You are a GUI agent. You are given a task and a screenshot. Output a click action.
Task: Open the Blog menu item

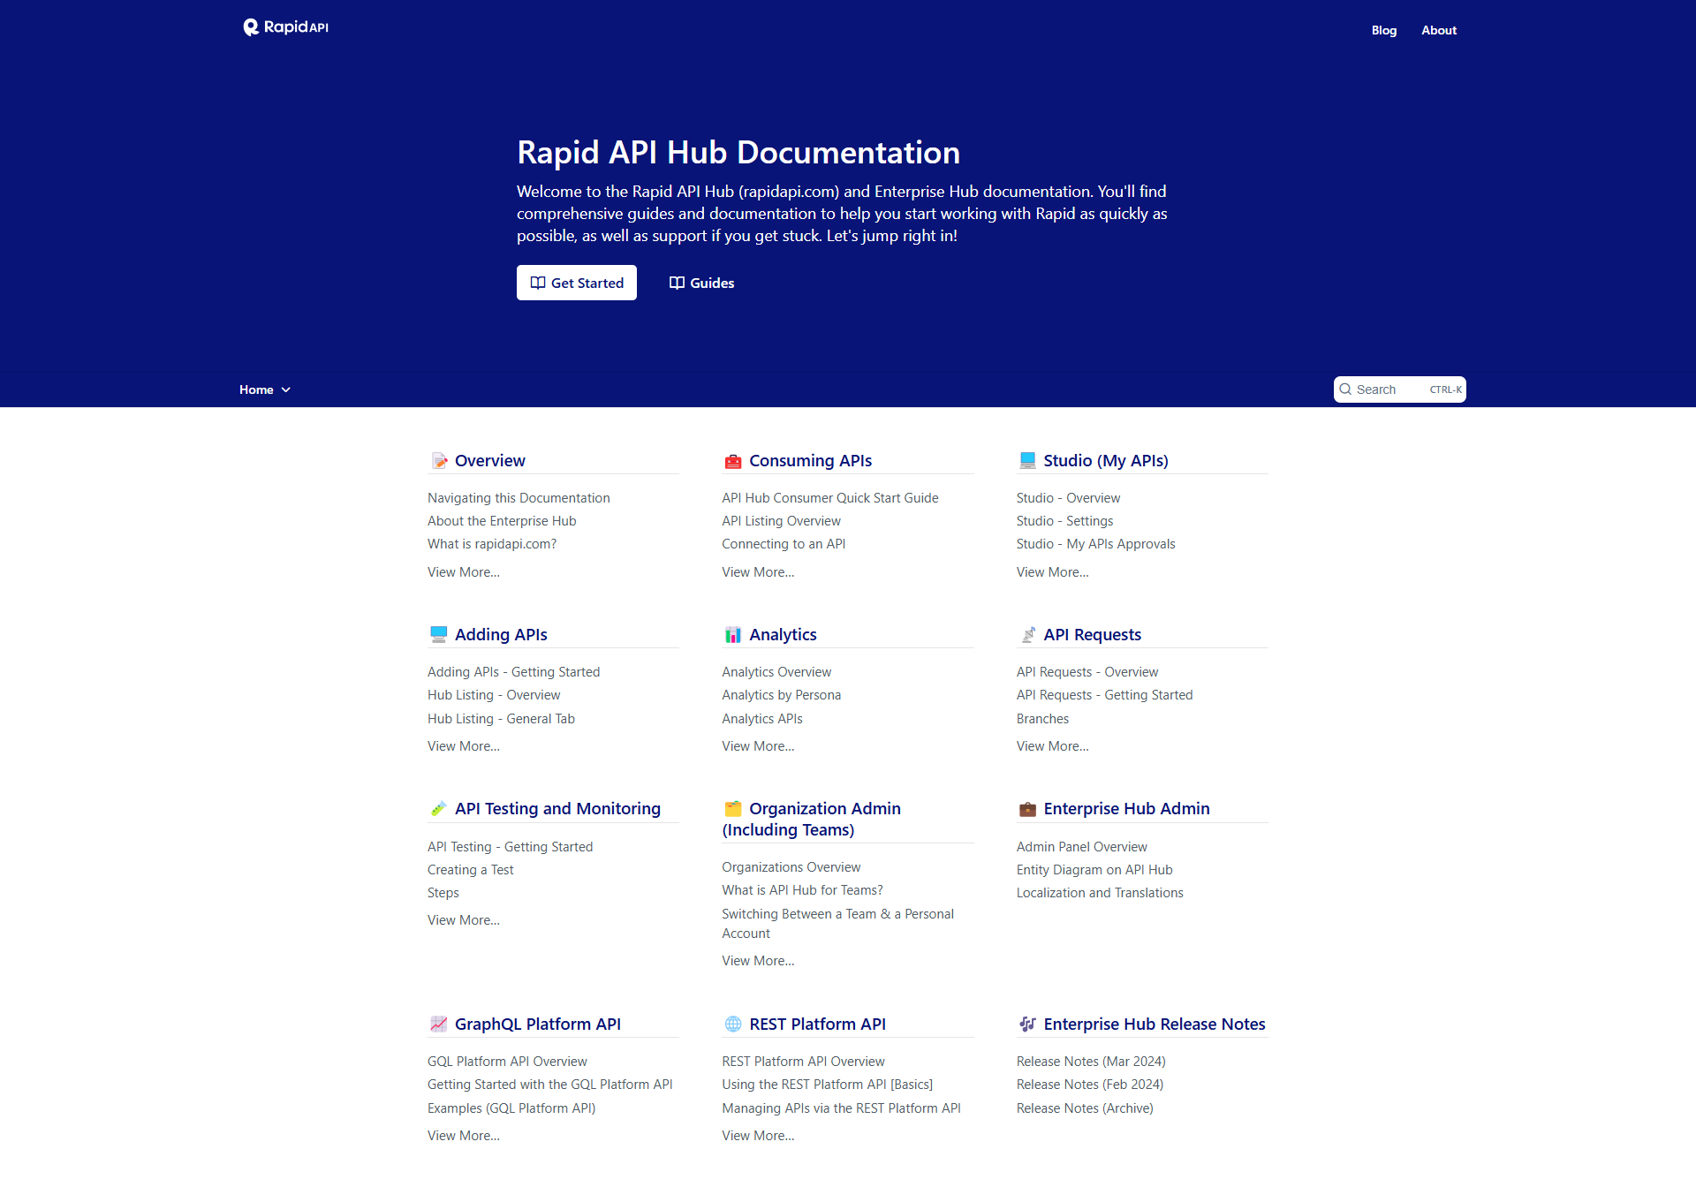point(1383,30)
